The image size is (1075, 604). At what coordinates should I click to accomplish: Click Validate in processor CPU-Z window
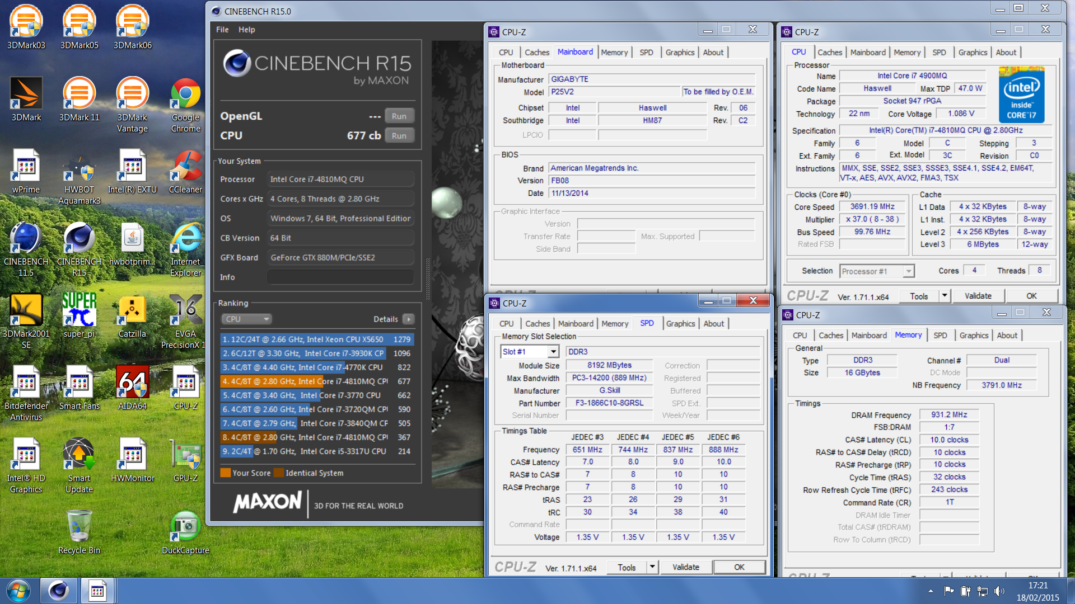[978, 296]
